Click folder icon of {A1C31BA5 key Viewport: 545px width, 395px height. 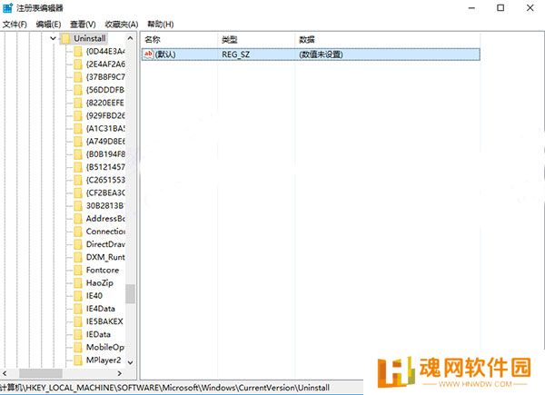pos(78,129)
